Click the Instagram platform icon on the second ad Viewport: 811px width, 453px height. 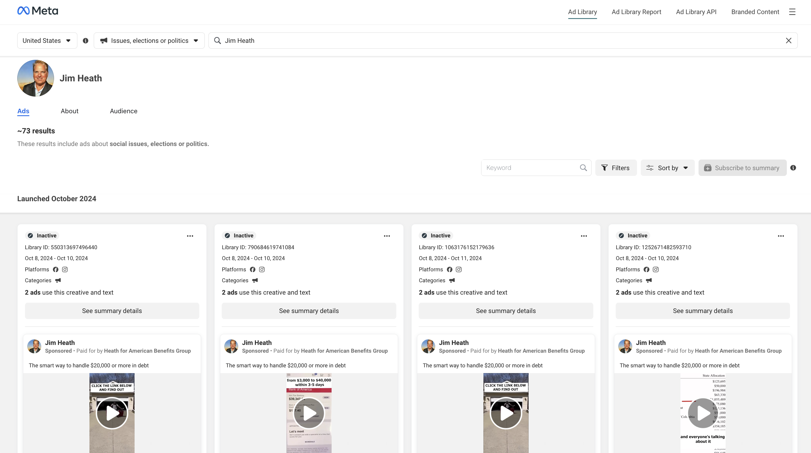[262, 270]
